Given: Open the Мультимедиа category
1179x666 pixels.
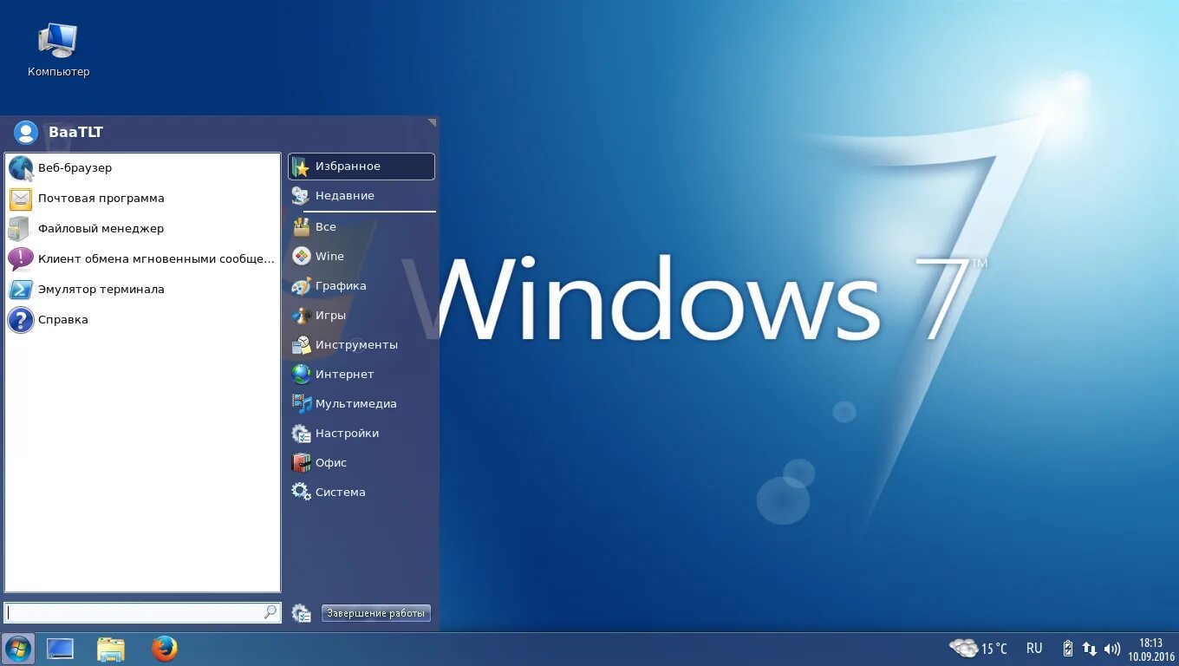Looking at the screenshot, I should tap(362, 404).
